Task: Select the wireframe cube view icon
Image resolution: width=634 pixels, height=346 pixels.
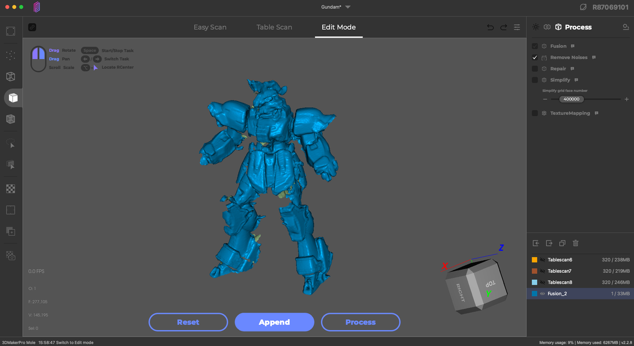Action: (x=11, y=76)
